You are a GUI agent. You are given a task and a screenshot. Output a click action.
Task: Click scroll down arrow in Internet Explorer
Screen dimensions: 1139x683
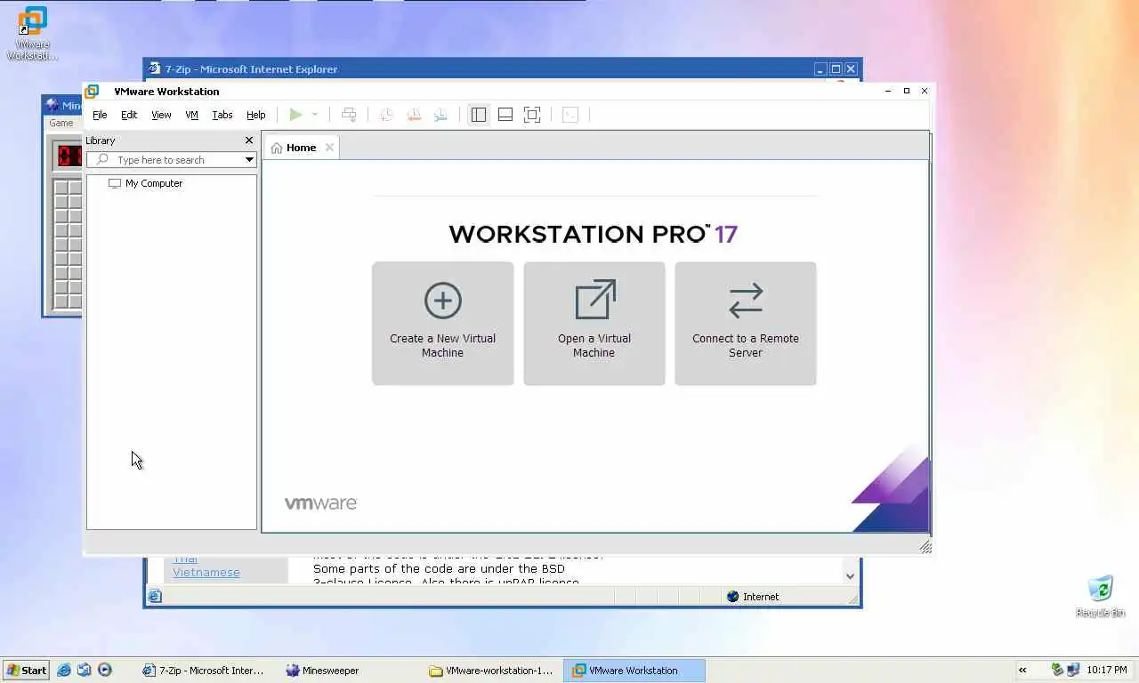click(x=850, y=576)
